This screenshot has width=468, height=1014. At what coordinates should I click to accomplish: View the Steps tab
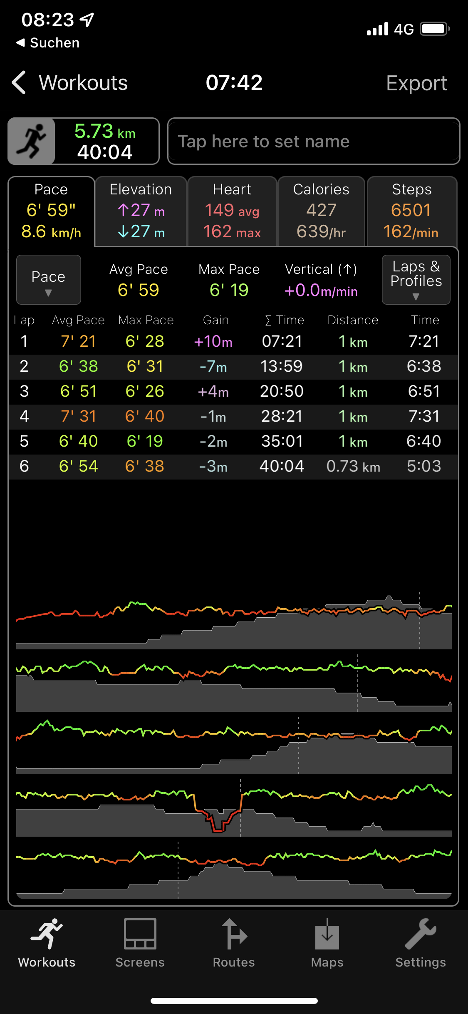click(412, 211)
